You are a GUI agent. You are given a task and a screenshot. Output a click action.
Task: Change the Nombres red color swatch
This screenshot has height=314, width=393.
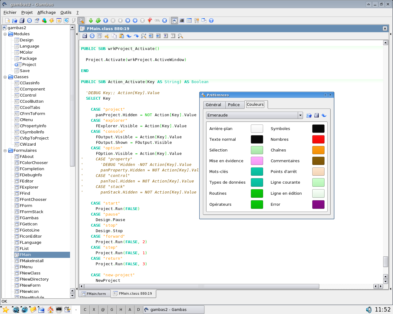318,139
